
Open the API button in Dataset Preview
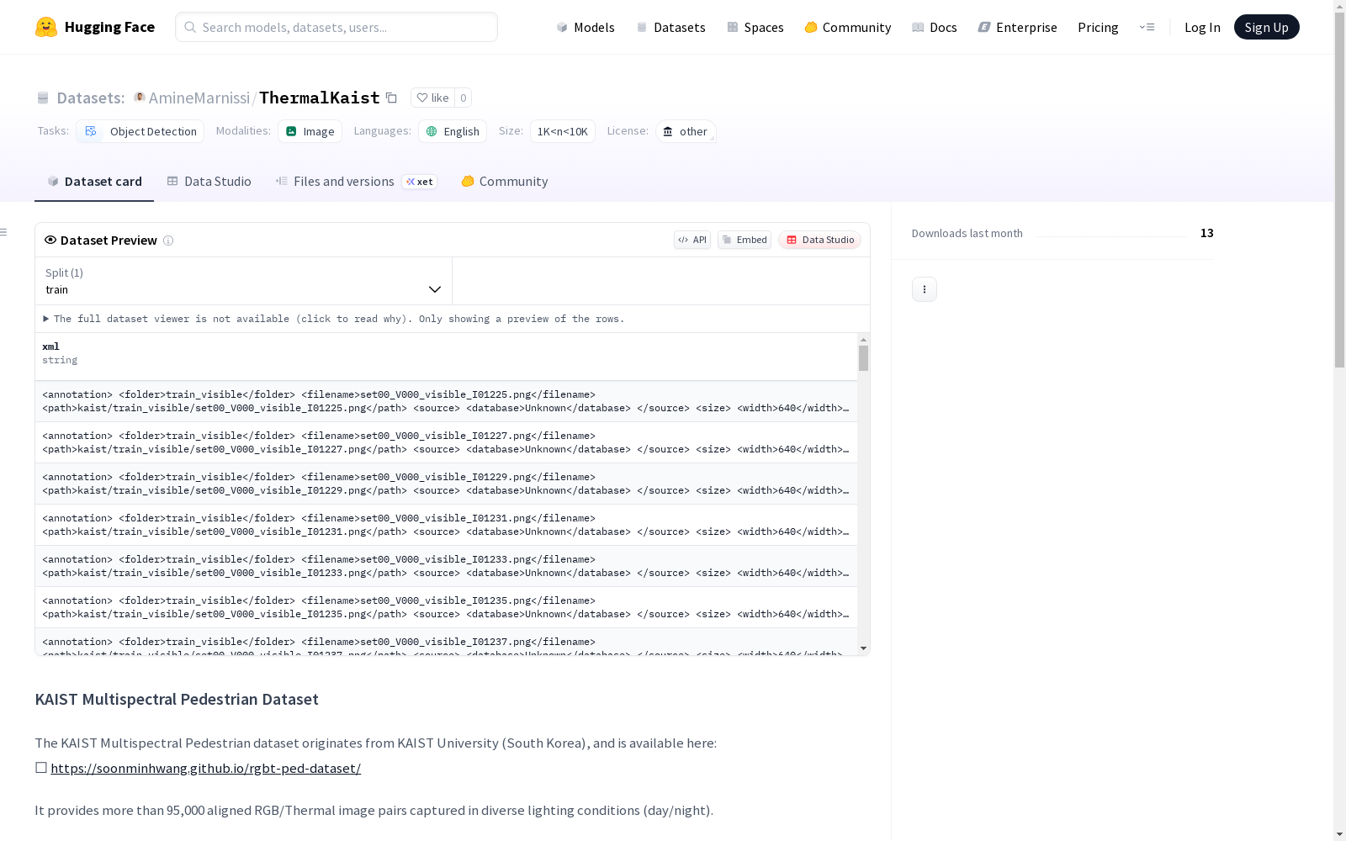692,240
